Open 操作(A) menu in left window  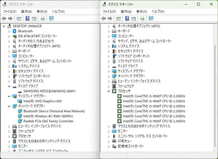pyautogui.click(x=27, y=11)
